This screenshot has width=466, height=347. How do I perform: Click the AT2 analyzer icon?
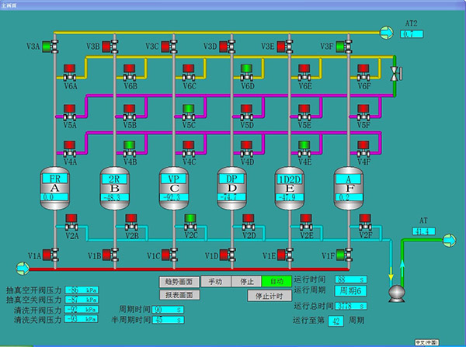[386, 32]
